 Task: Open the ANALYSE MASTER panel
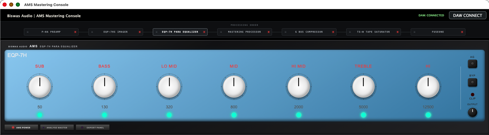tap(57, 128)
